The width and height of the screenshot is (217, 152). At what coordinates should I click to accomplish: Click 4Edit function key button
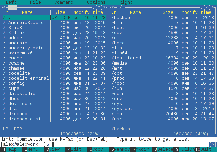tap(76, 149)
